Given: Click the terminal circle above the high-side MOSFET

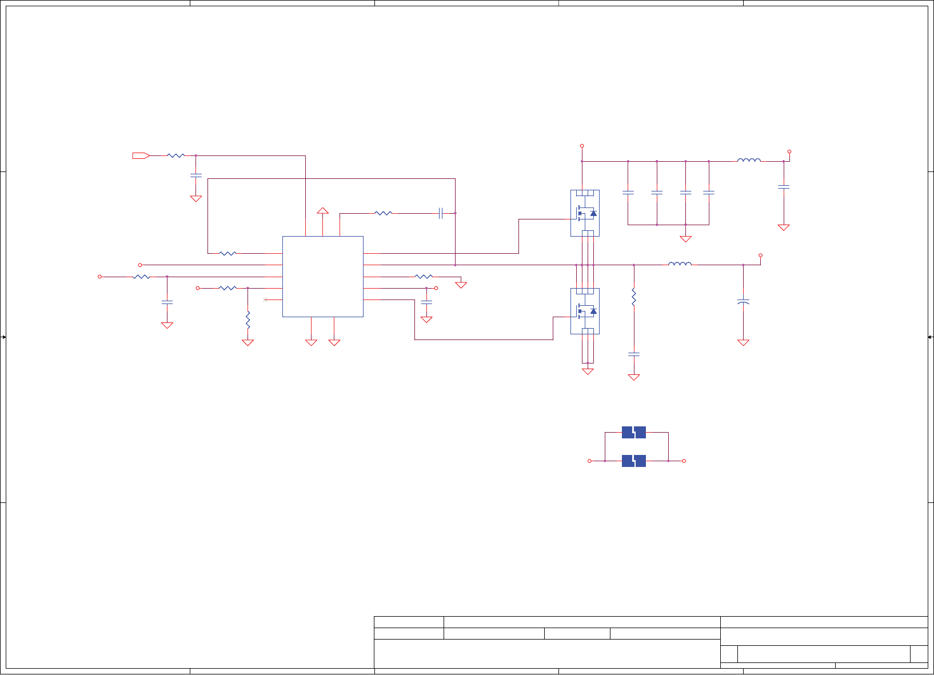Looking at the screenshot, I should pos(582,146).
